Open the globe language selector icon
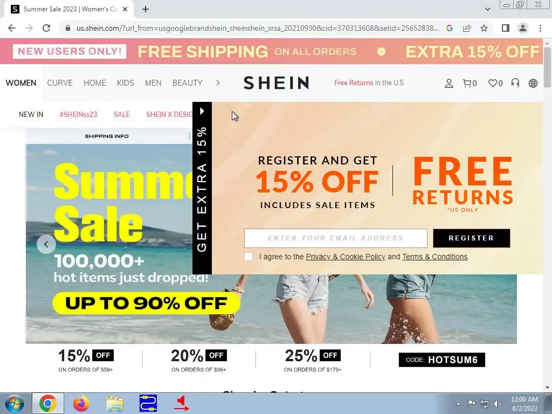 click(533, 83)
